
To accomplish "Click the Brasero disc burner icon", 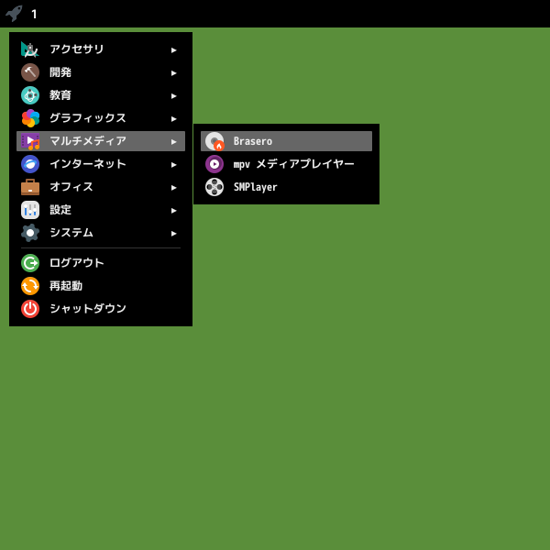I will (214, 141).
